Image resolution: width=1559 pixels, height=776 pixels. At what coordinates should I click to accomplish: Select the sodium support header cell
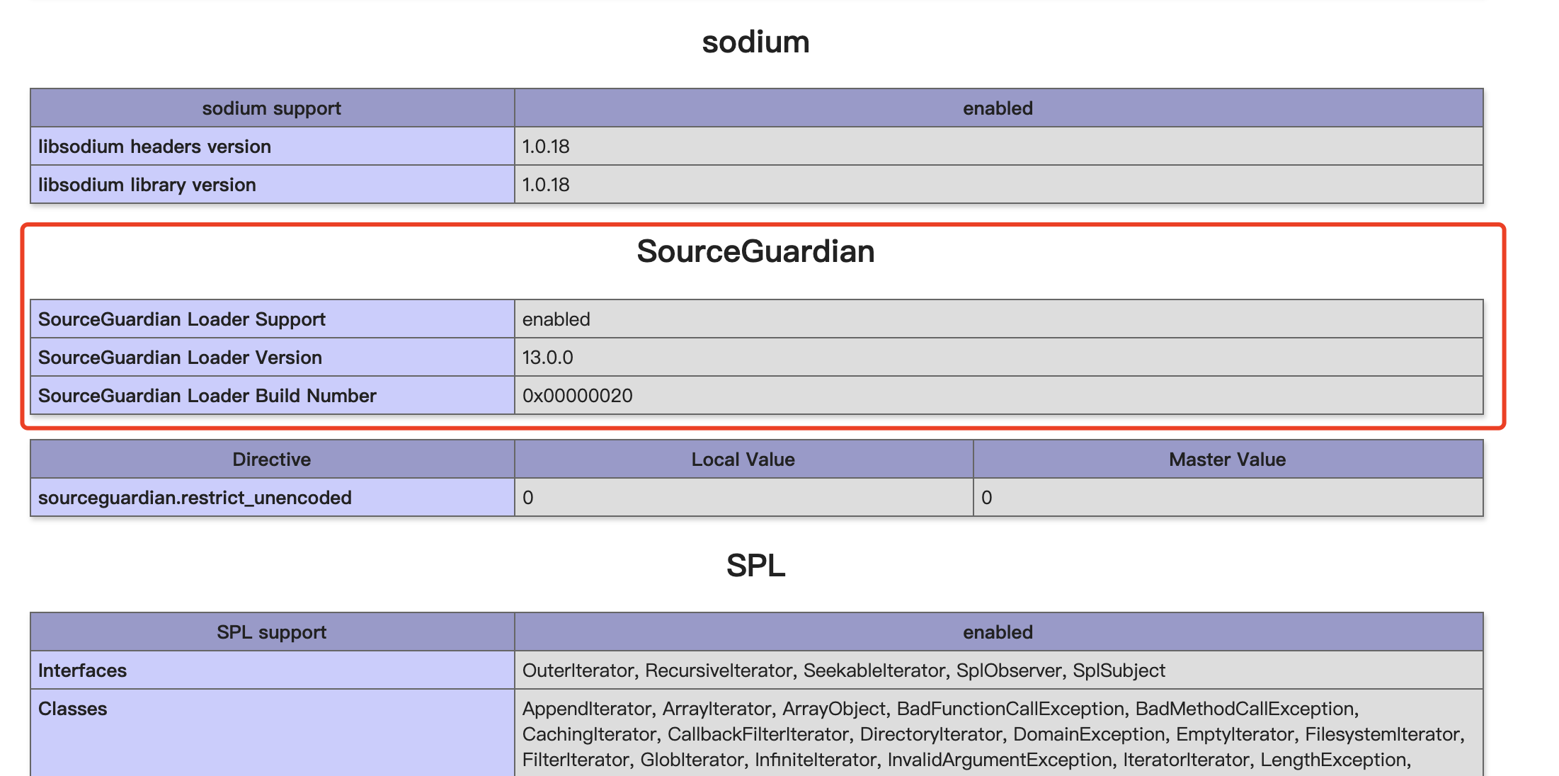coord(271,108)
